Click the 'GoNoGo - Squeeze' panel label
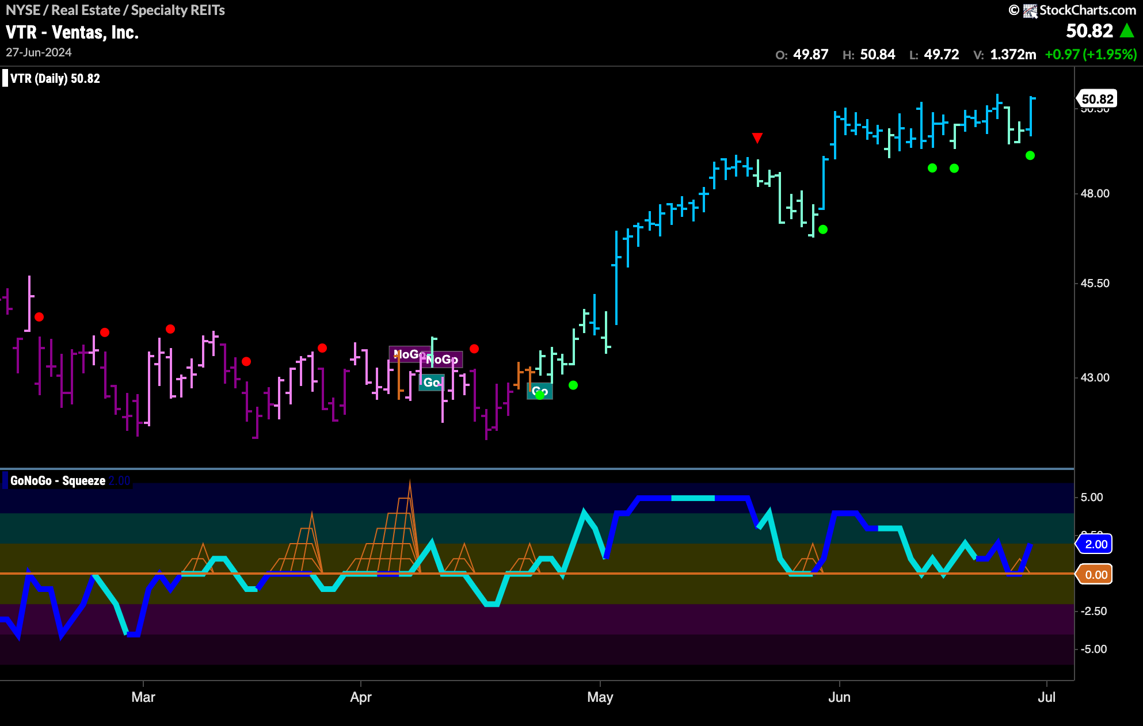 click(58, 481)
